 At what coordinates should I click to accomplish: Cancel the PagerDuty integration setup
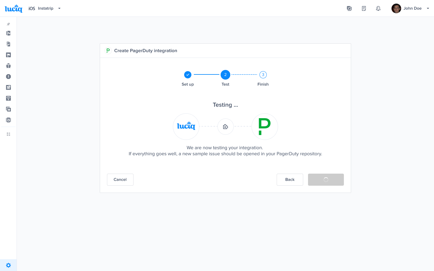coord(120,180)
